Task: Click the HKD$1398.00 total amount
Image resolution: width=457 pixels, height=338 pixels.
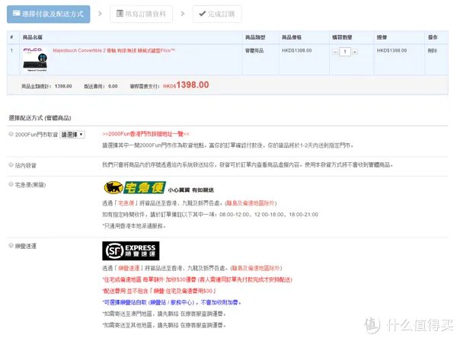Action: click(x=186, y=85)
